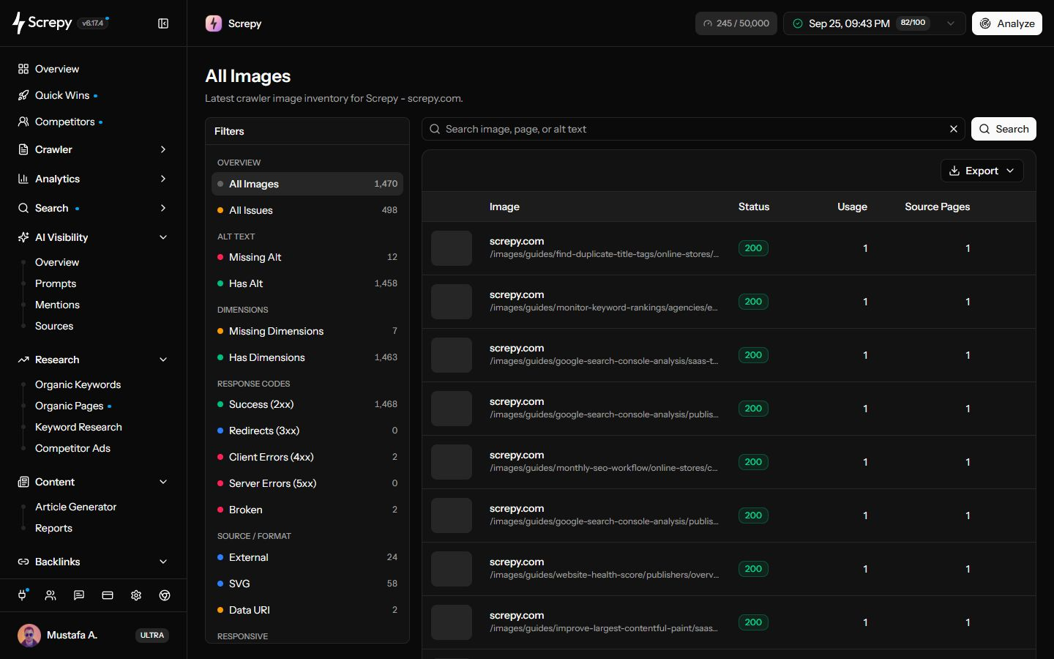The height and width of the screenshot is (659, 1054).
Task: Click the Screpy project avatar icon
Action: (x=214, y=23)
